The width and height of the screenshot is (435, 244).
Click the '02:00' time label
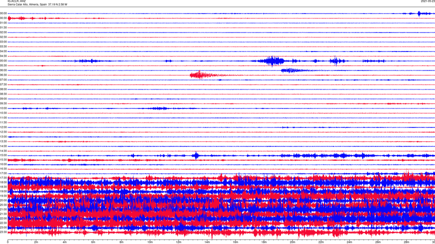pyautogui.click(x=3, y=33)
